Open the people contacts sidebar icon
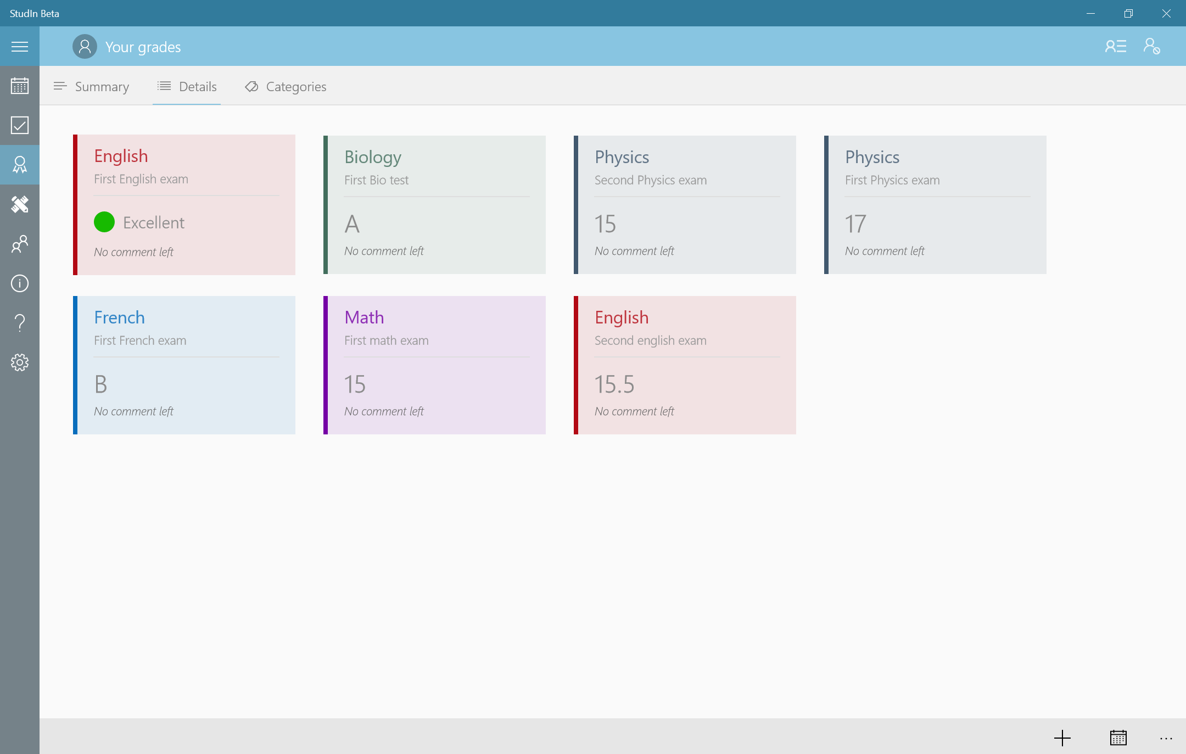Screen dimensions: 1186x754 click(x=20, y=244)
